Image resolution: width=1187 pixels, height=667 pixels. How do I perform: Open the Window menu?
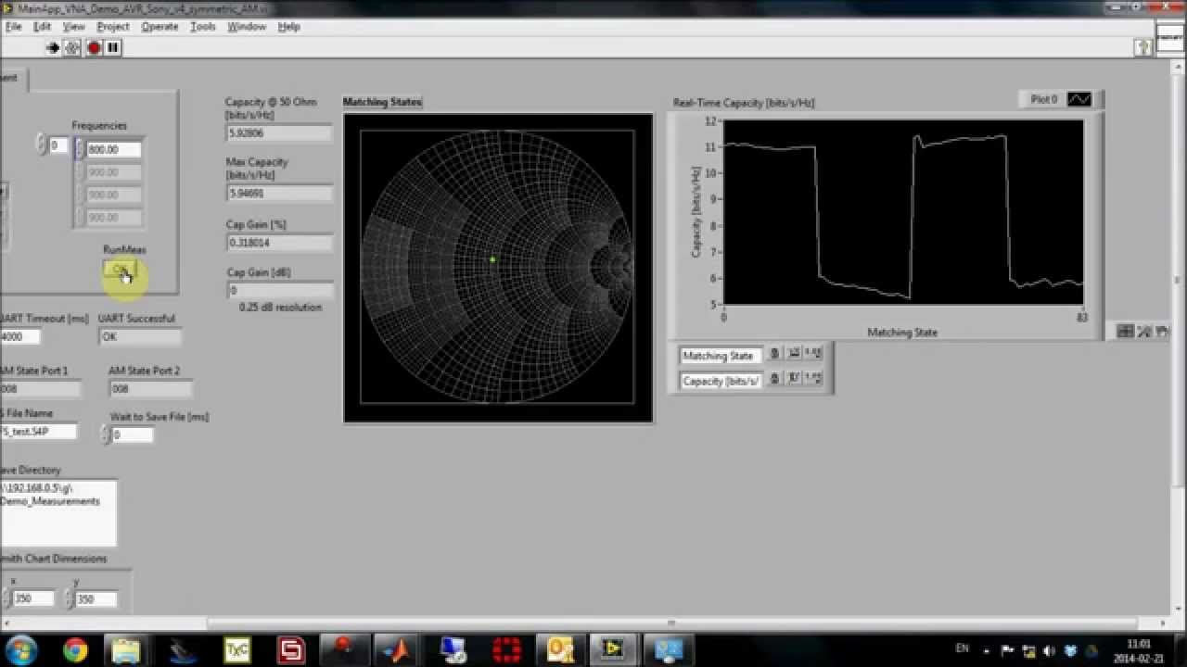coord(247,27)
